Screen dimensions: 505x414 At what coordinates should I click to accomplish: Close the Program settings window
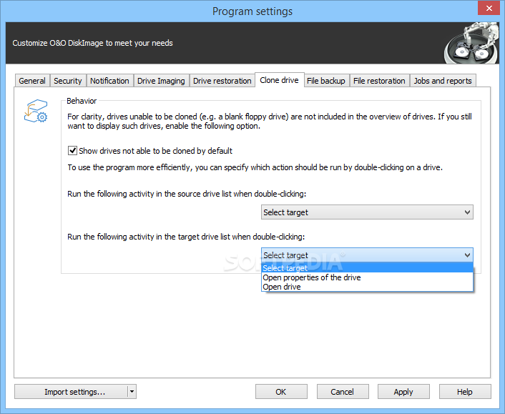(x=489, y=8)
